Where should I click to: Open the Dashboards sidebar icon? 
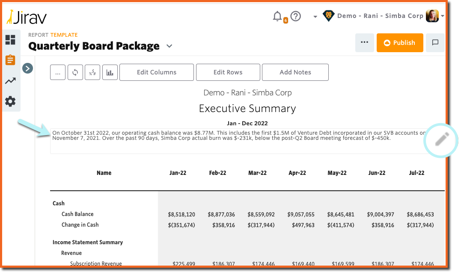tap(10, 40)
